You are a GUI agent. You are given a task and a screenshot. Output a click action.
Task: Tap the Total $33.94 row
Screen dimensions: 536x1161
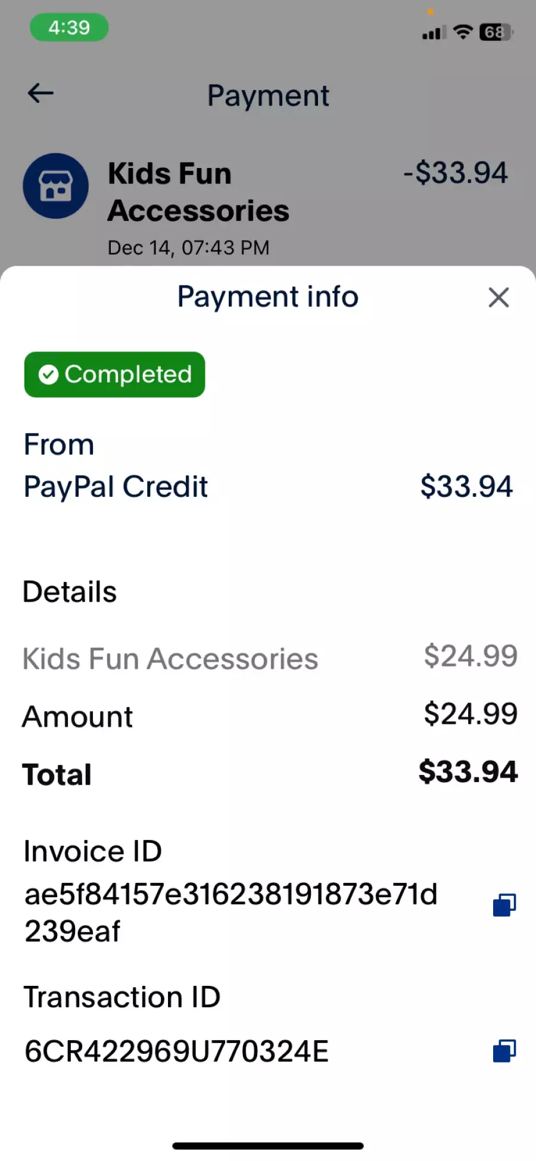pos(270,773)
